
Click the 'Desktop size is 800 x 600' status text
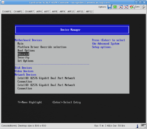(x=32, y=126)
